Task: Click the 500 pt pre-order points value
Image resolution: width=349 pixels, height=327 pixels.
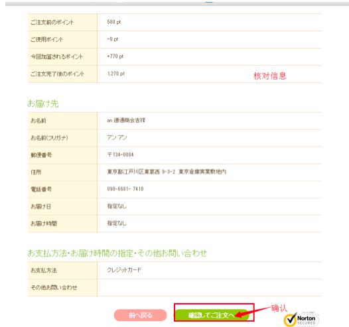Action: point(114,22)
